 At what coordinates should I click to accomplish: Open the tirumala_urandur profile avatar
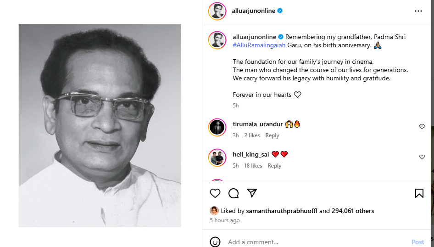pos(217,127)
